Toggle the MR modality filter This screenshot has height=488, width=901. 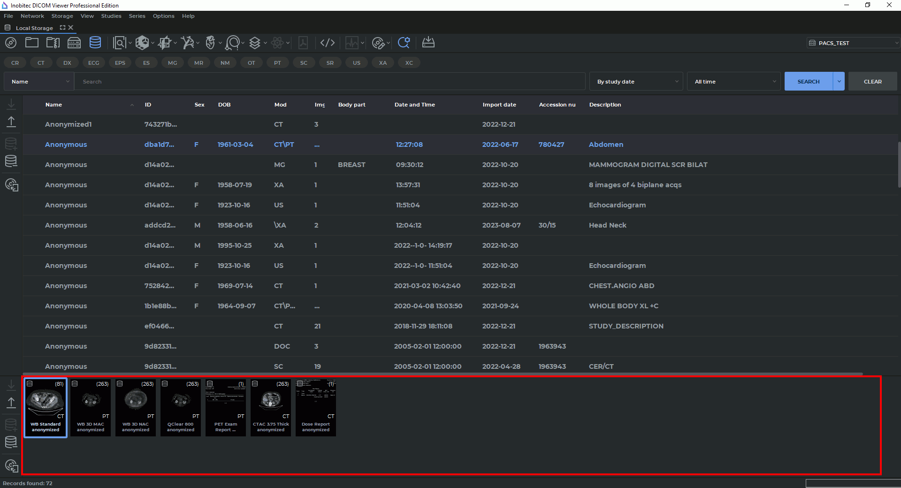199,63
